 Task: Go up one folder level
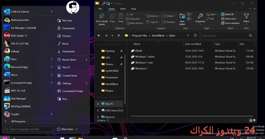coord(119,36)
